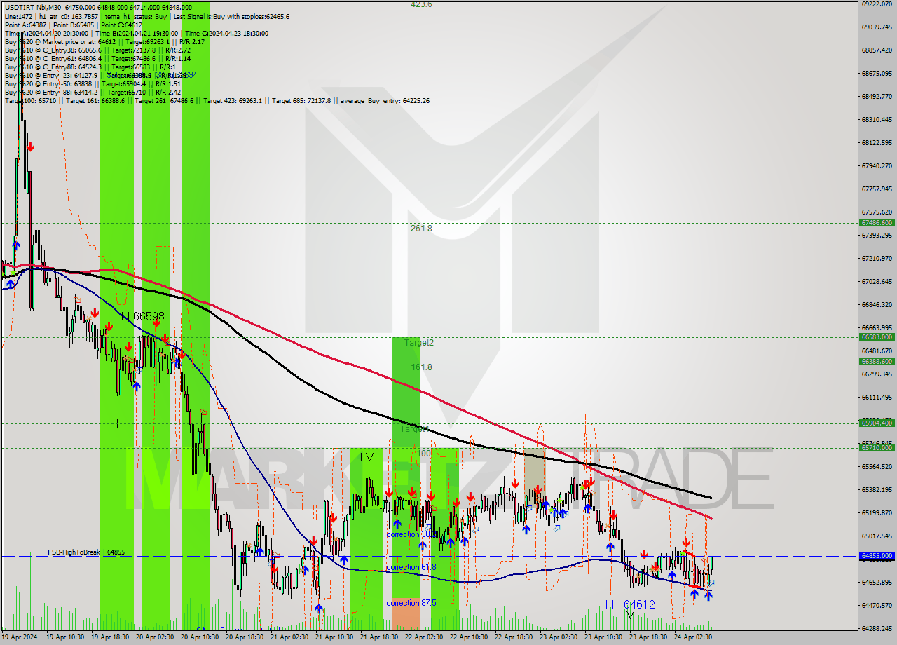Click the green 65904.400 price tag
Image resolution: width=897 pixels, height=645 pixels.
(x=877, y=423)
